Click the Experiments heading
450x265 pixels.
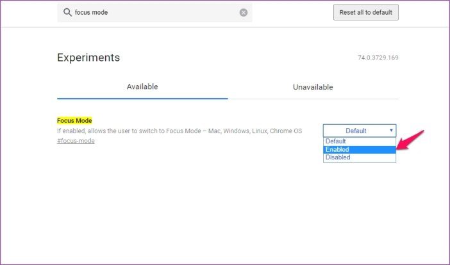[x=88, y=58]
